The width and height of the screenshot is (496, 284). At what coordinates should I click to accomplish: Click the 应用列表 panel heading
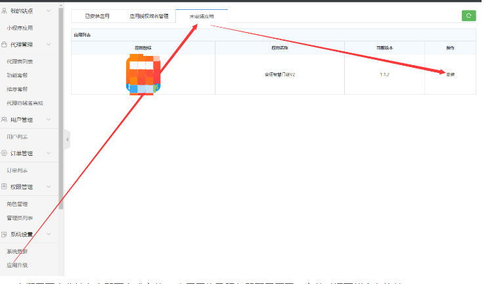tap(82, 35)
